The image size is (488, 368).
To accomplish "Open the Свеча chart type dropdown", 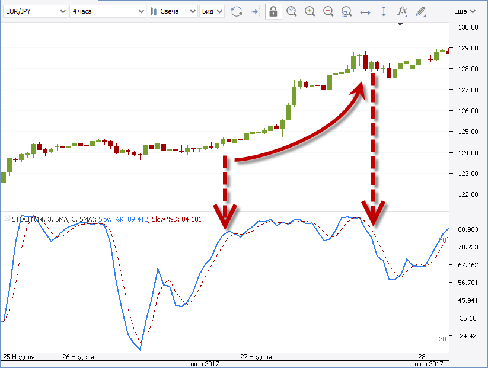I will pyautogui.click(x=173, y=11).
